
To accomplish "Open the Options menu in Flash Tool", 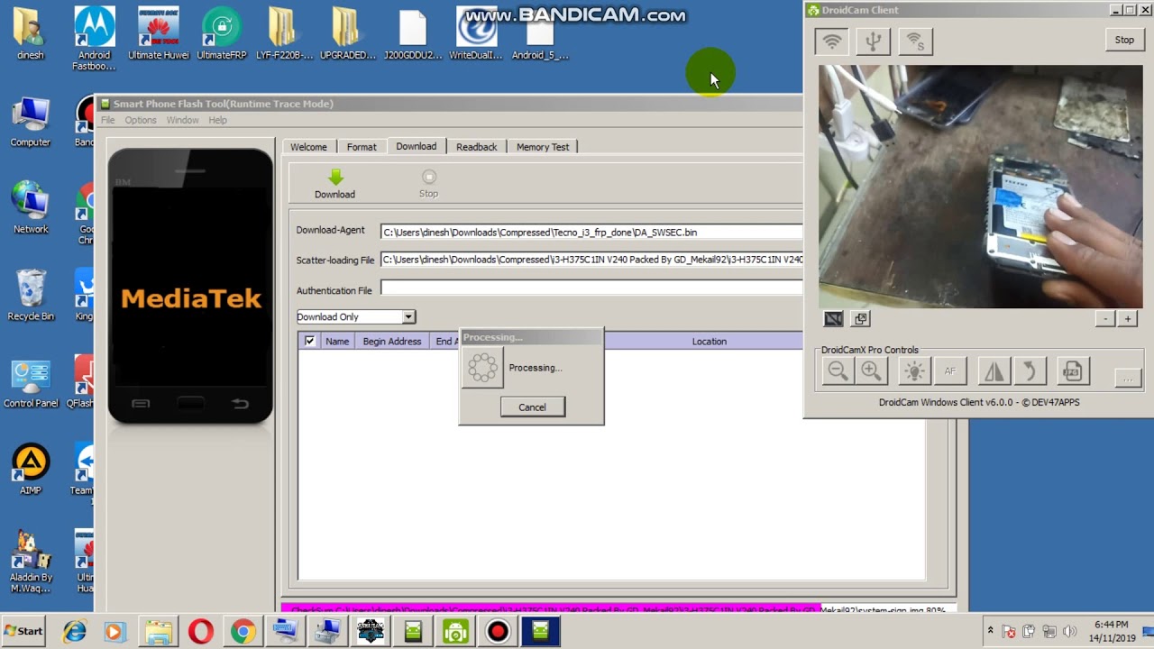I will 141,120.
